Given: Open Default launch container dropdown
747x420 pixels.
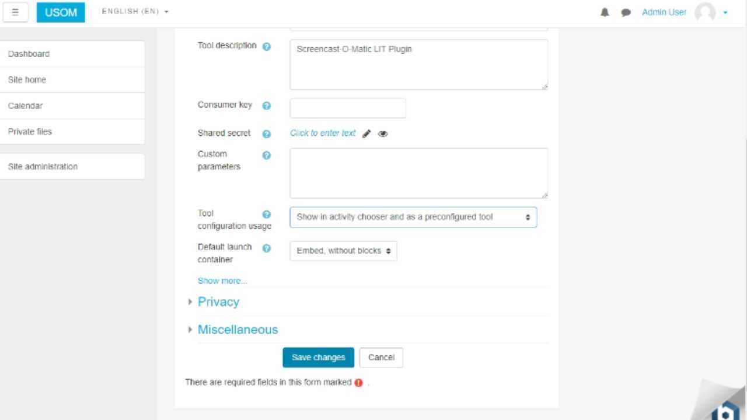Looking at the screenshot, I should [343, 251].
